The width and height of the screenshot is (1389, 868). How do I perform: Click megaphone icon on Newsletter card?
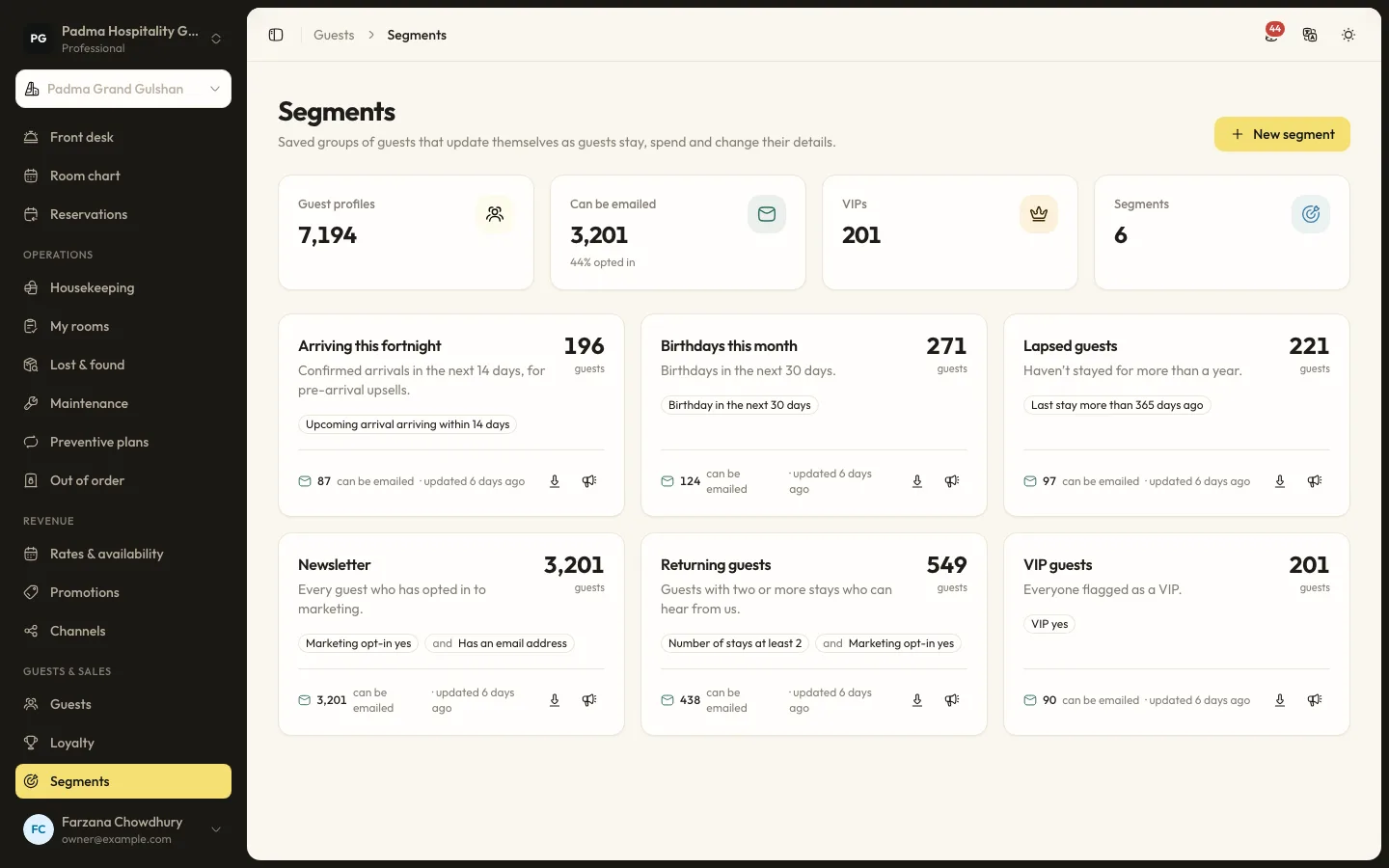pos(589,700)
